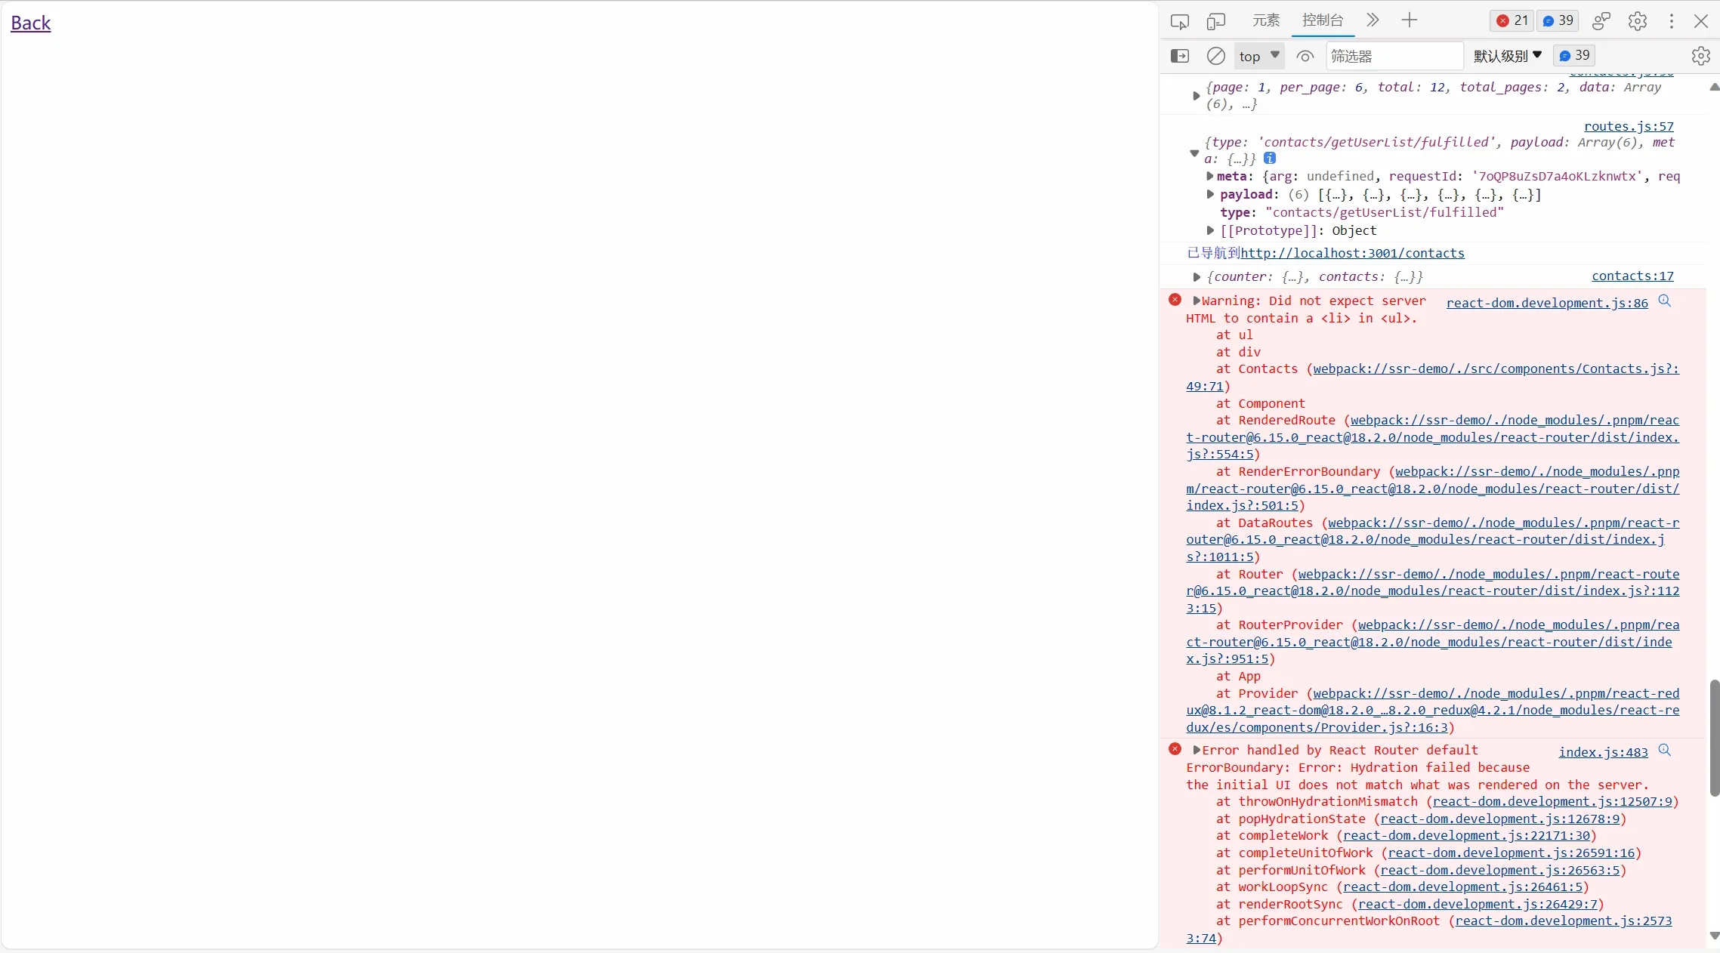Activate the inspect element picker icon
Image resolution: width=1720 pixels, height=953 pixels.
pos(1179,21)
